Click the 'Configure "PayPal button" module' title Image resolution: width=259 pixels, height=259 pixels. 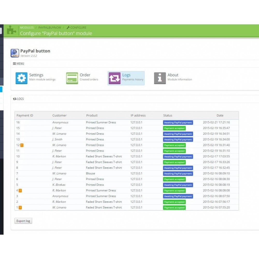56,33
